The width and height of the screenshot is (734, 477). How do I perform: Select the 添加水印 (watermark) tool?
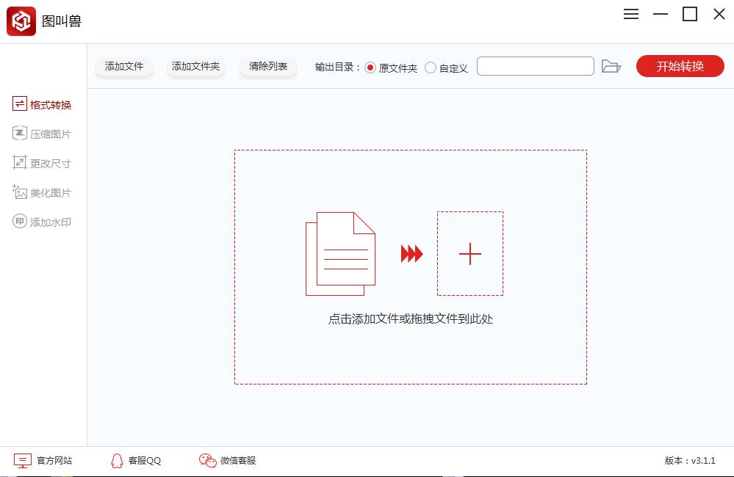coord(42,221)
